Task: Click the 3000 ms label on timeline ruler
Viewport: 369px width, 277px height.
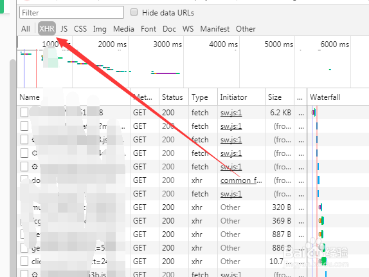Action: pyautogui.click(x=168, y=44)
